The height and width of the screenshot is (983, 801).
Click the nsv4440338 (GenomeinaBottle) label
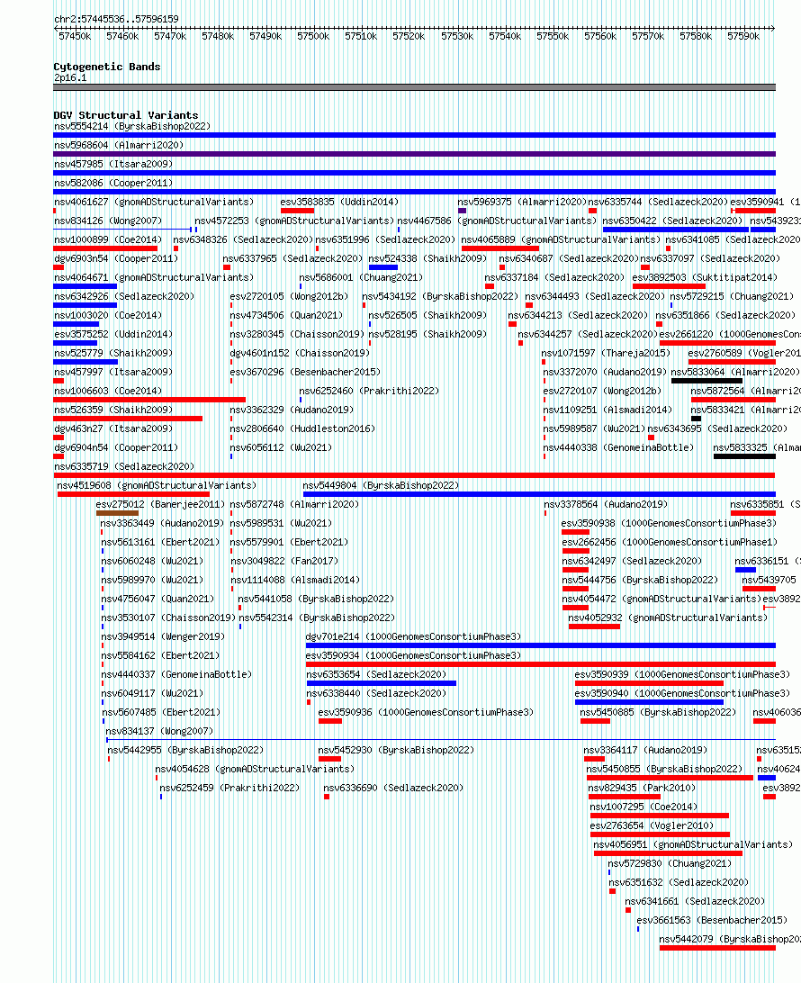pos(618,447)
